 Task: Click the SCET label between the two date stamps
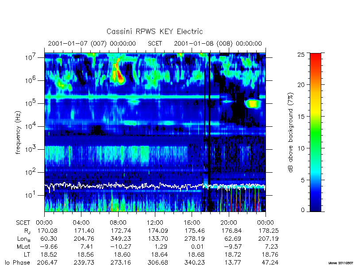point(155,43)
